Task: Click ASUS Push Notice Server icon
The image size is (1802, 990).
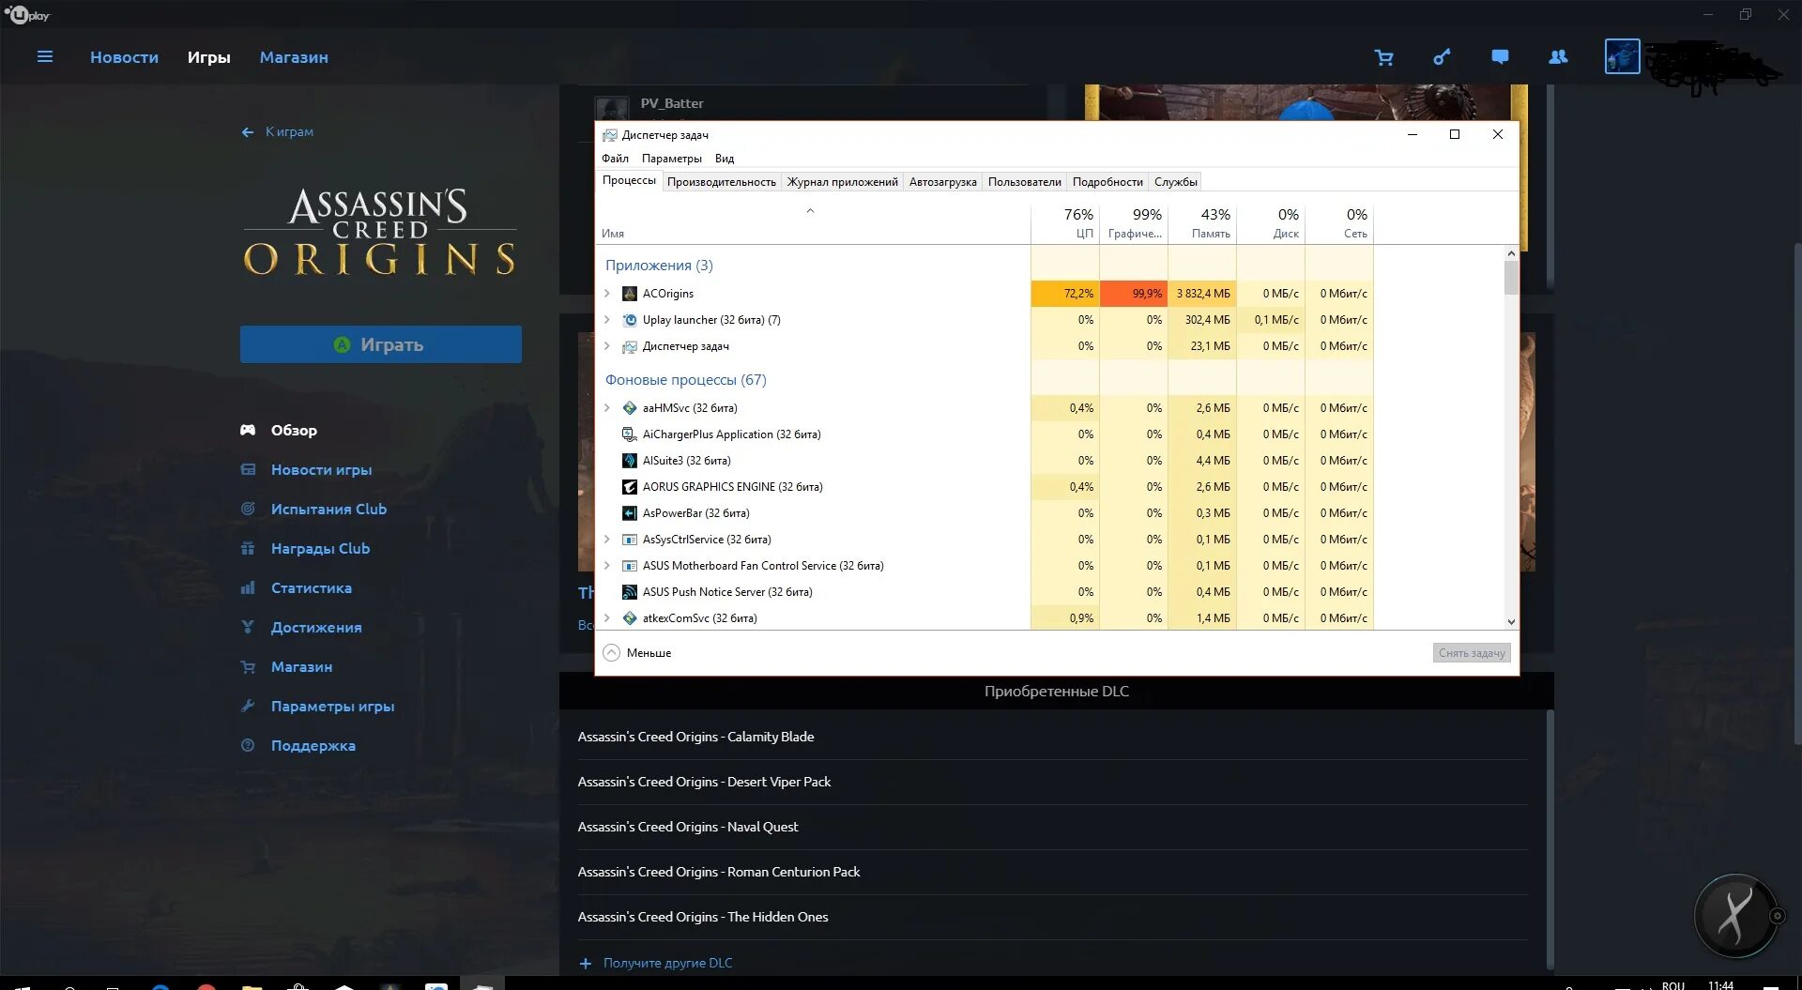Action: (x=630, y=592)
